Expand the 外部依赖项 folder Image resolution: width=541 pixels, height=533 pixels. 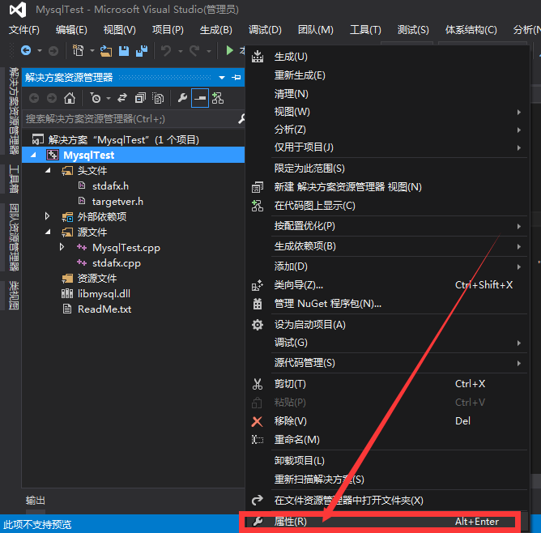[x=48, y=216]
